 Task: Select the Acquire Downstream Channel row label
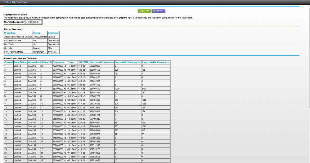click(x=18, y=37)
